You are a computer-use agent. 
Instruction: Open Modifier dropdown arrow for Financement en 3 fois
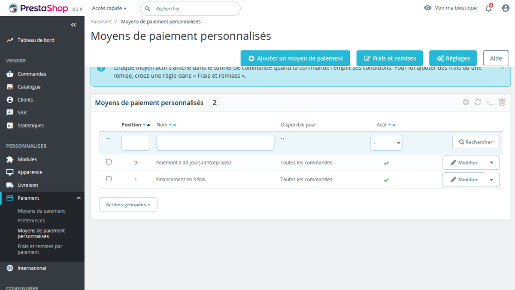click(491, 180)
